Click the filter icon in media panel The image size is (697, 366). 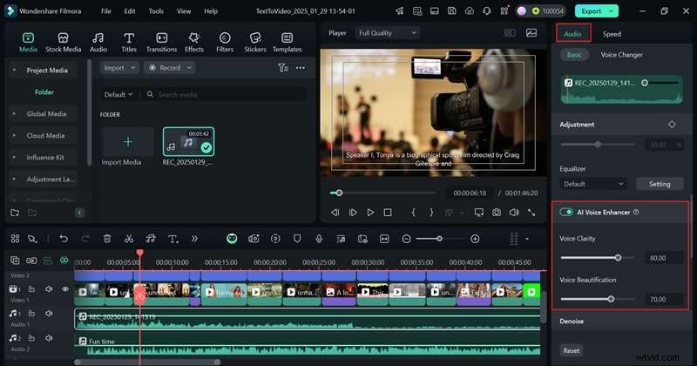[x=283, y=68]
